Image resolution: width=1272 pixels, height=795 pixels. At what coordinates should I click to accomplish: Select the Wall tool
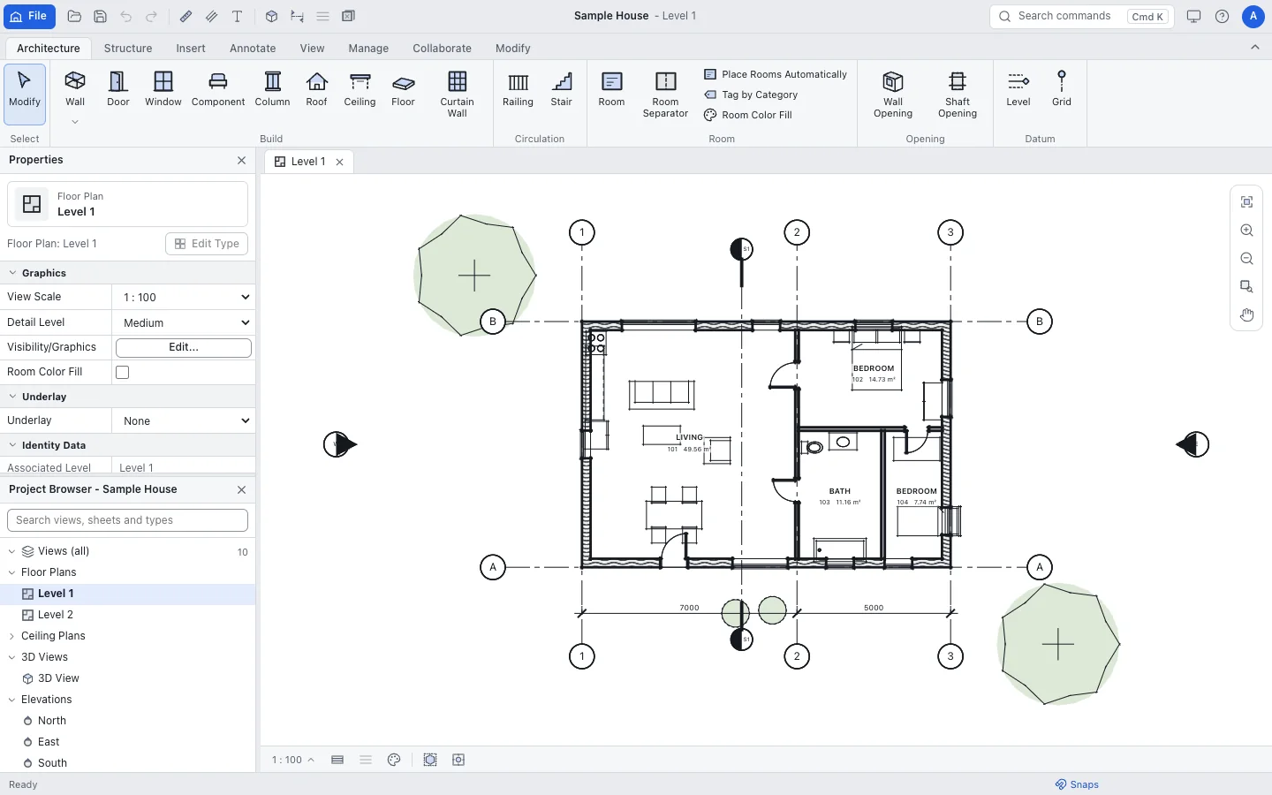click(x=75, y=89)
